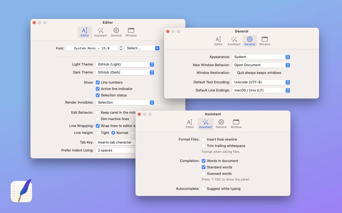Close the General window
The width and height of the screenshot is (342, 213).
click(168, 31)
